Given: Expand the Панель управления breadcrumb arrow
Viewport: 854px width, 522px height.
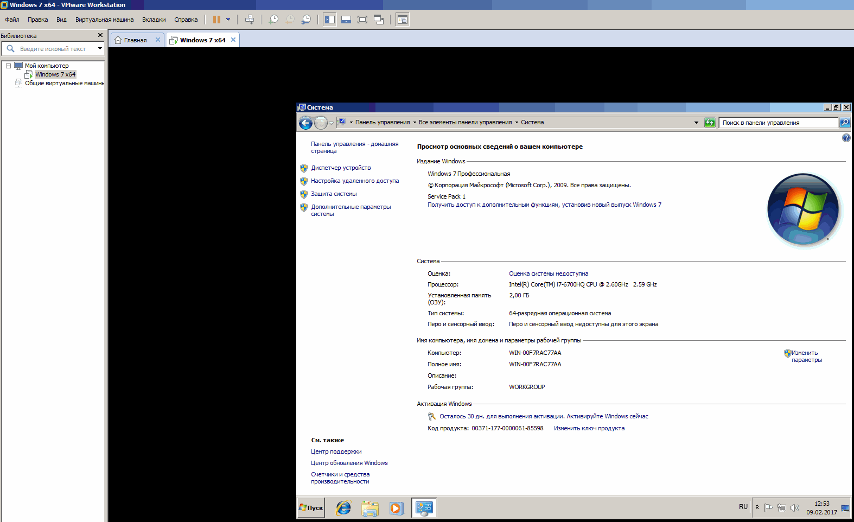Looking at the screenshot, I should tap(415, 123).
